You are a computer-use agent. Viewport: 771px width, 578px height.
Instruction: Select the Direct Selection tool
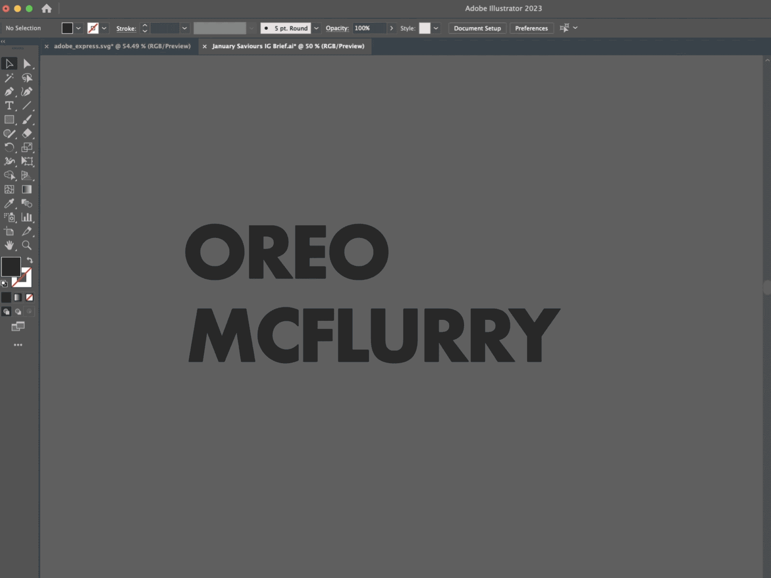tap(27, 64)
